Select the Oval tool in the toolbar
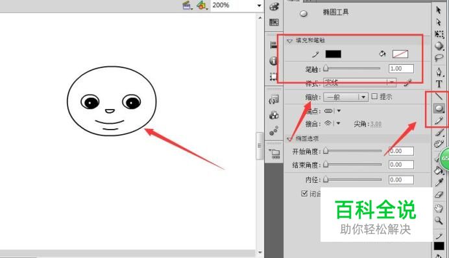The height and width of the screenshot is (258, 449). (x=439, y=108)
